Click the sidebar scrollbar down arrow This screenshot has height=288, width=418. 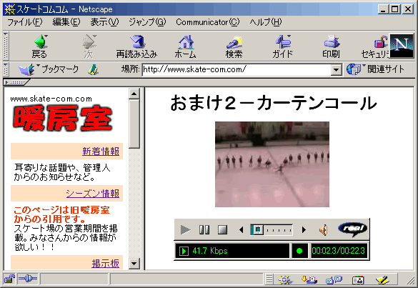[134, 264]
